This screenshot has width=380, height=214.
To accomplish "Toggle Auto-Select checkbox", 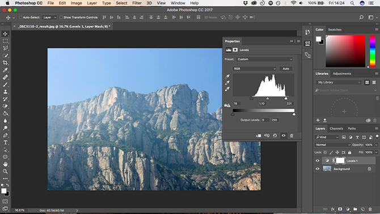I will pyautogui.click(x=20, y=18).
